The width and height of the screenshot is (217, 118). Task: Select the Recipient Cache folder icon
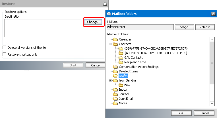[x=121, y=62]
